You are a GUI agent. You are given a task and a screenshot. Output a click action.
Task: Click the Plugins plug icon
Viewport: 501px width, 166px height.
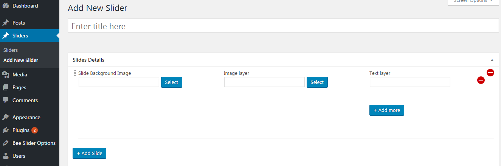[x=6, y=130]
